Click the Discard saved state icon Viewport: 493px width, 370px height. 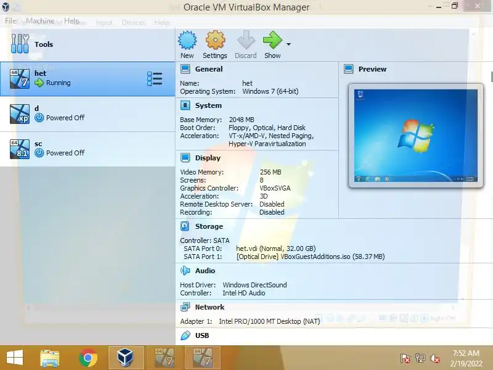pos(246,40)
